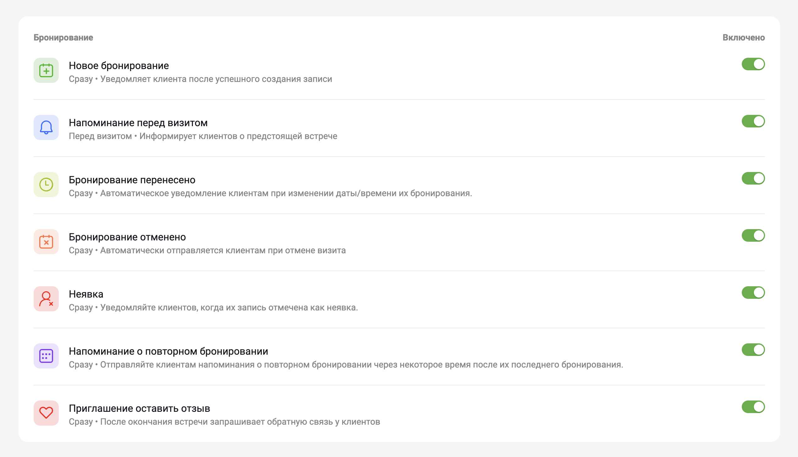Turn off Приглашение оставить отзыв toggle
Image resolution: width=798 pixels, height=457 pixels.
click(x=753, y=407)
